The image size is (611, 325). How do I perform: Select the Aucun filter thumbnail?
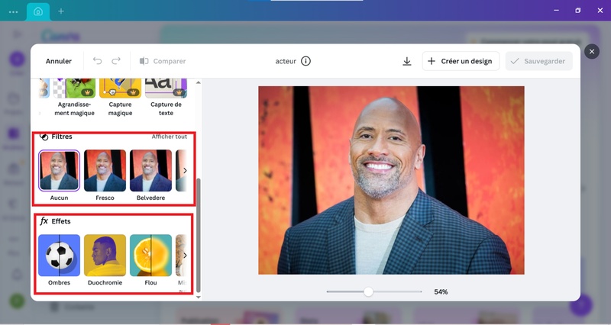point(59,170)
